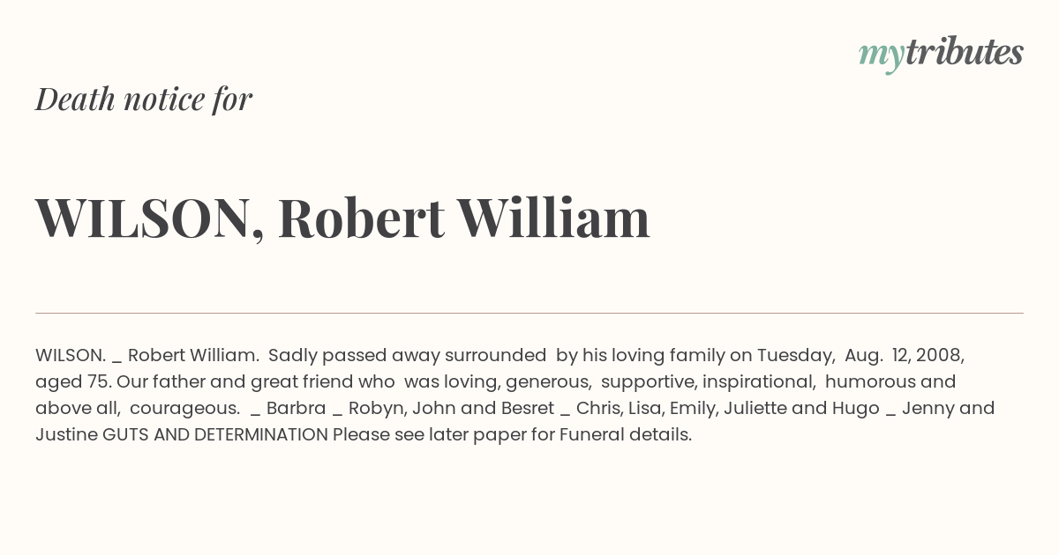Click the mytributes logo

tap(941, 55)
